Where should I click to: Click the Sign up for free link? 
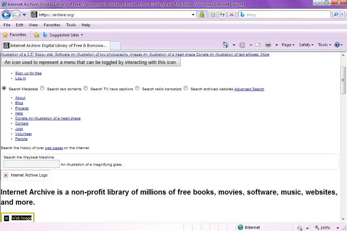[x=28, y=73]
